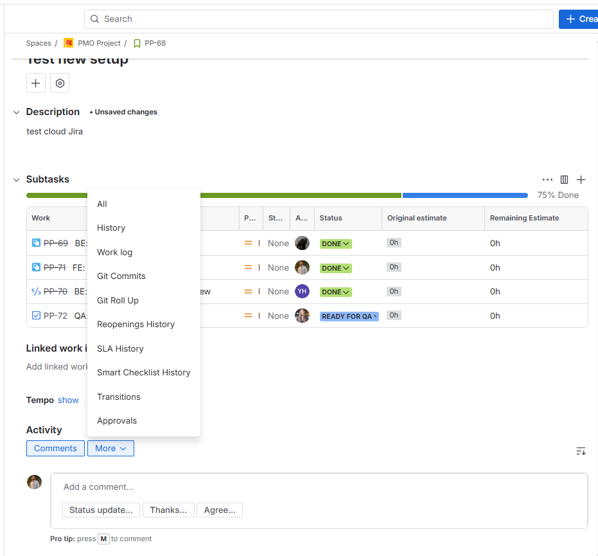
Task: Click your profile avatar beside comment box
Action: (x=34, y=482)
